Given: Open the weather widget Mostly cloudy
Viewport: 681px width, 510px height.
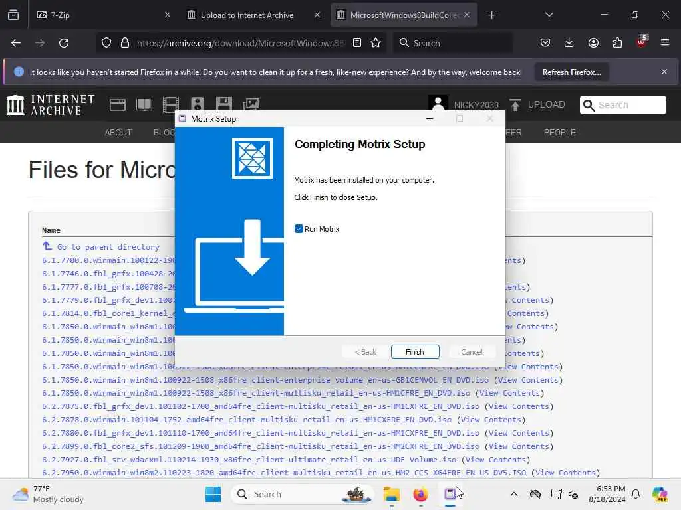Looking at the screenshot, I should pos(48,494).
